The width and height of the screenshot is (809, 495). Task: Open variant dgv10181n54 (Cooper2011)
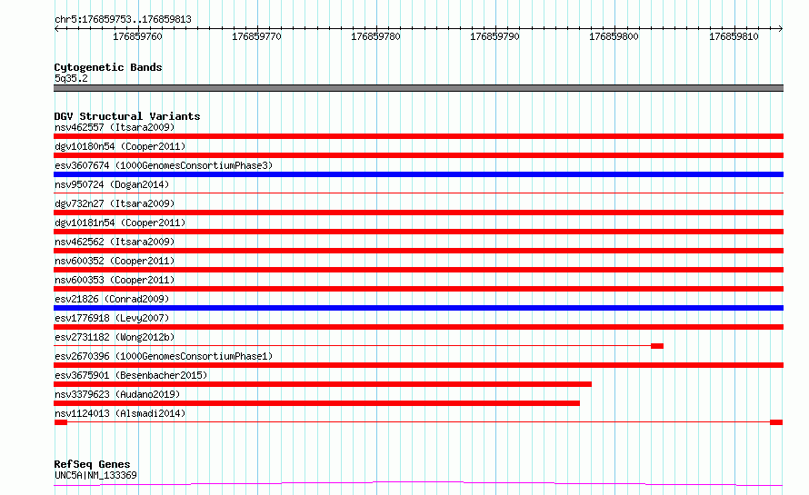click(120, 223)
